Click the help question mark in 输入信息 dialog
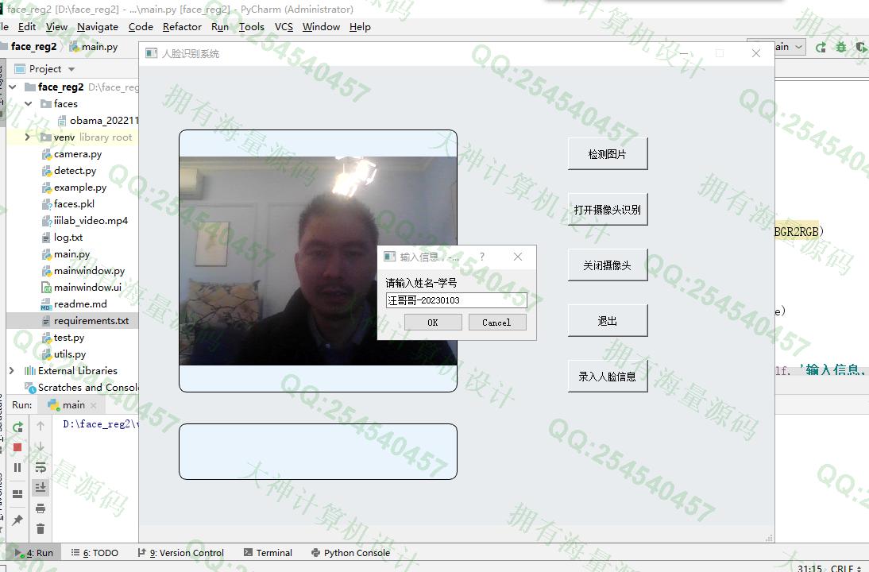The width and height of the screenshot is (869, 572). (x=482, y=257)
